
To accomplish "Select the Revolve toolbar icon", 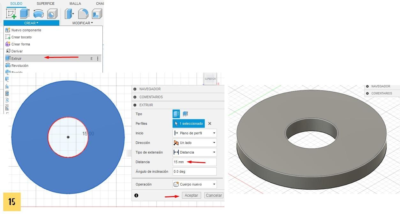I will tap(39, 14).
